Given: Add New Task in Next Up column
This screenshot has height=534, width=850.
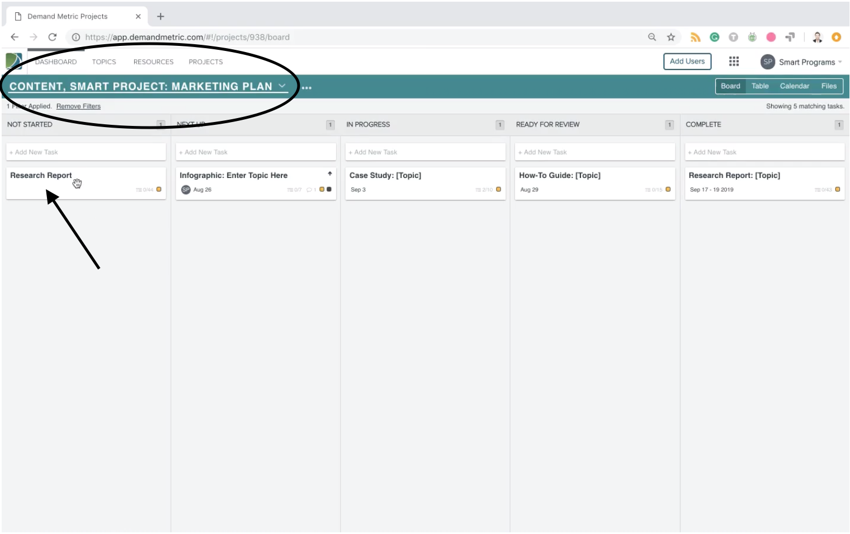Looking at the screenshot, I should tap(256, 152).
